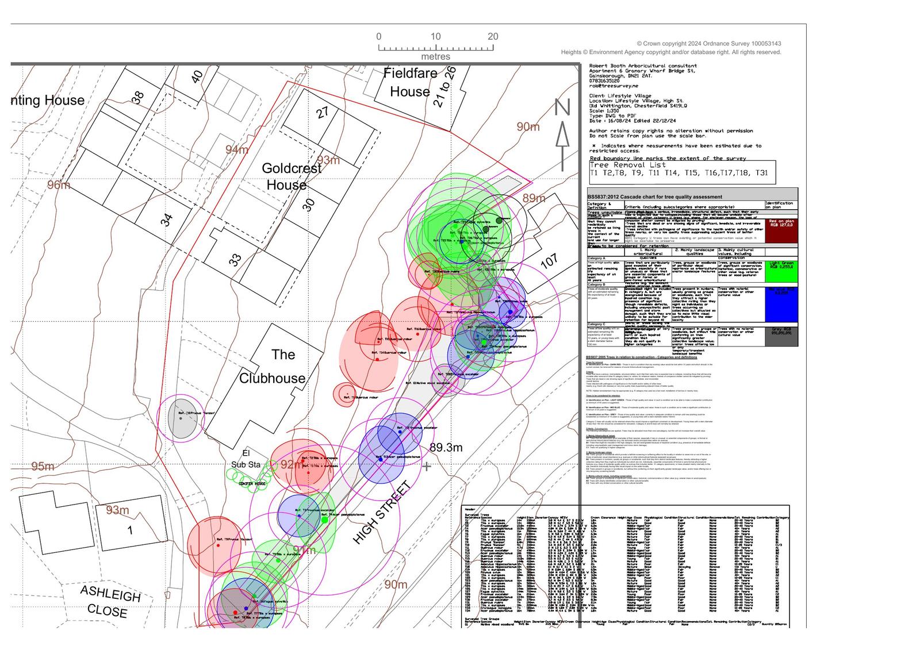Select the blue category B legend swatch

[x=781, y=305]
